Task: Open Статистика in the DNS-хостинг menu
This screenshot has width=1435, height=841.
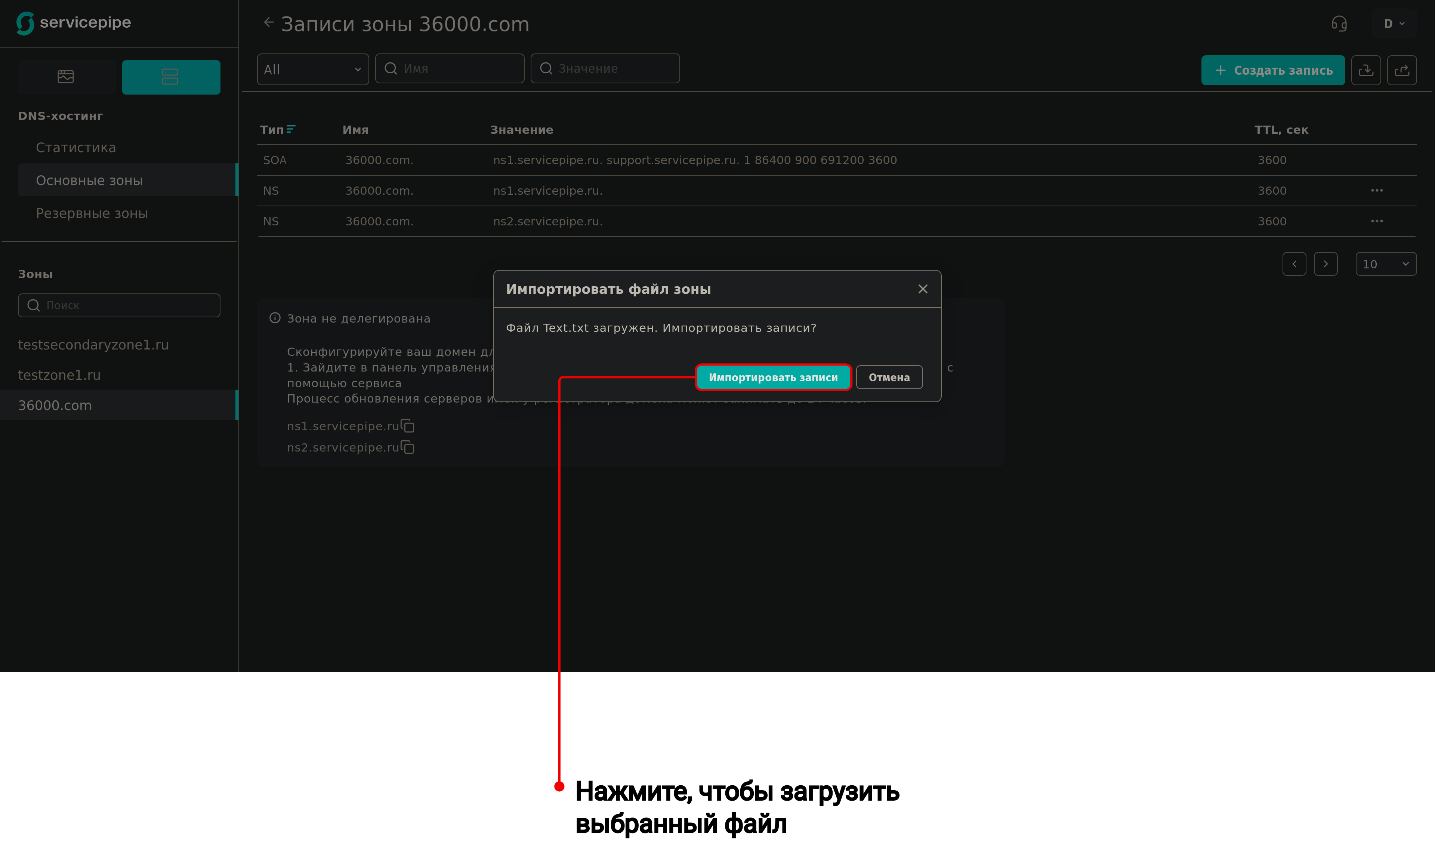Action: [76, 148]
